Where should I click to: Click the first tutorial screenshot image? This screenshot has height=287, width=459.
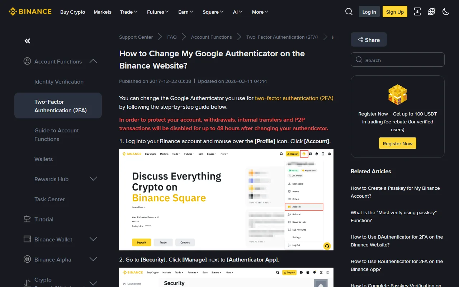tap(226, 200)
